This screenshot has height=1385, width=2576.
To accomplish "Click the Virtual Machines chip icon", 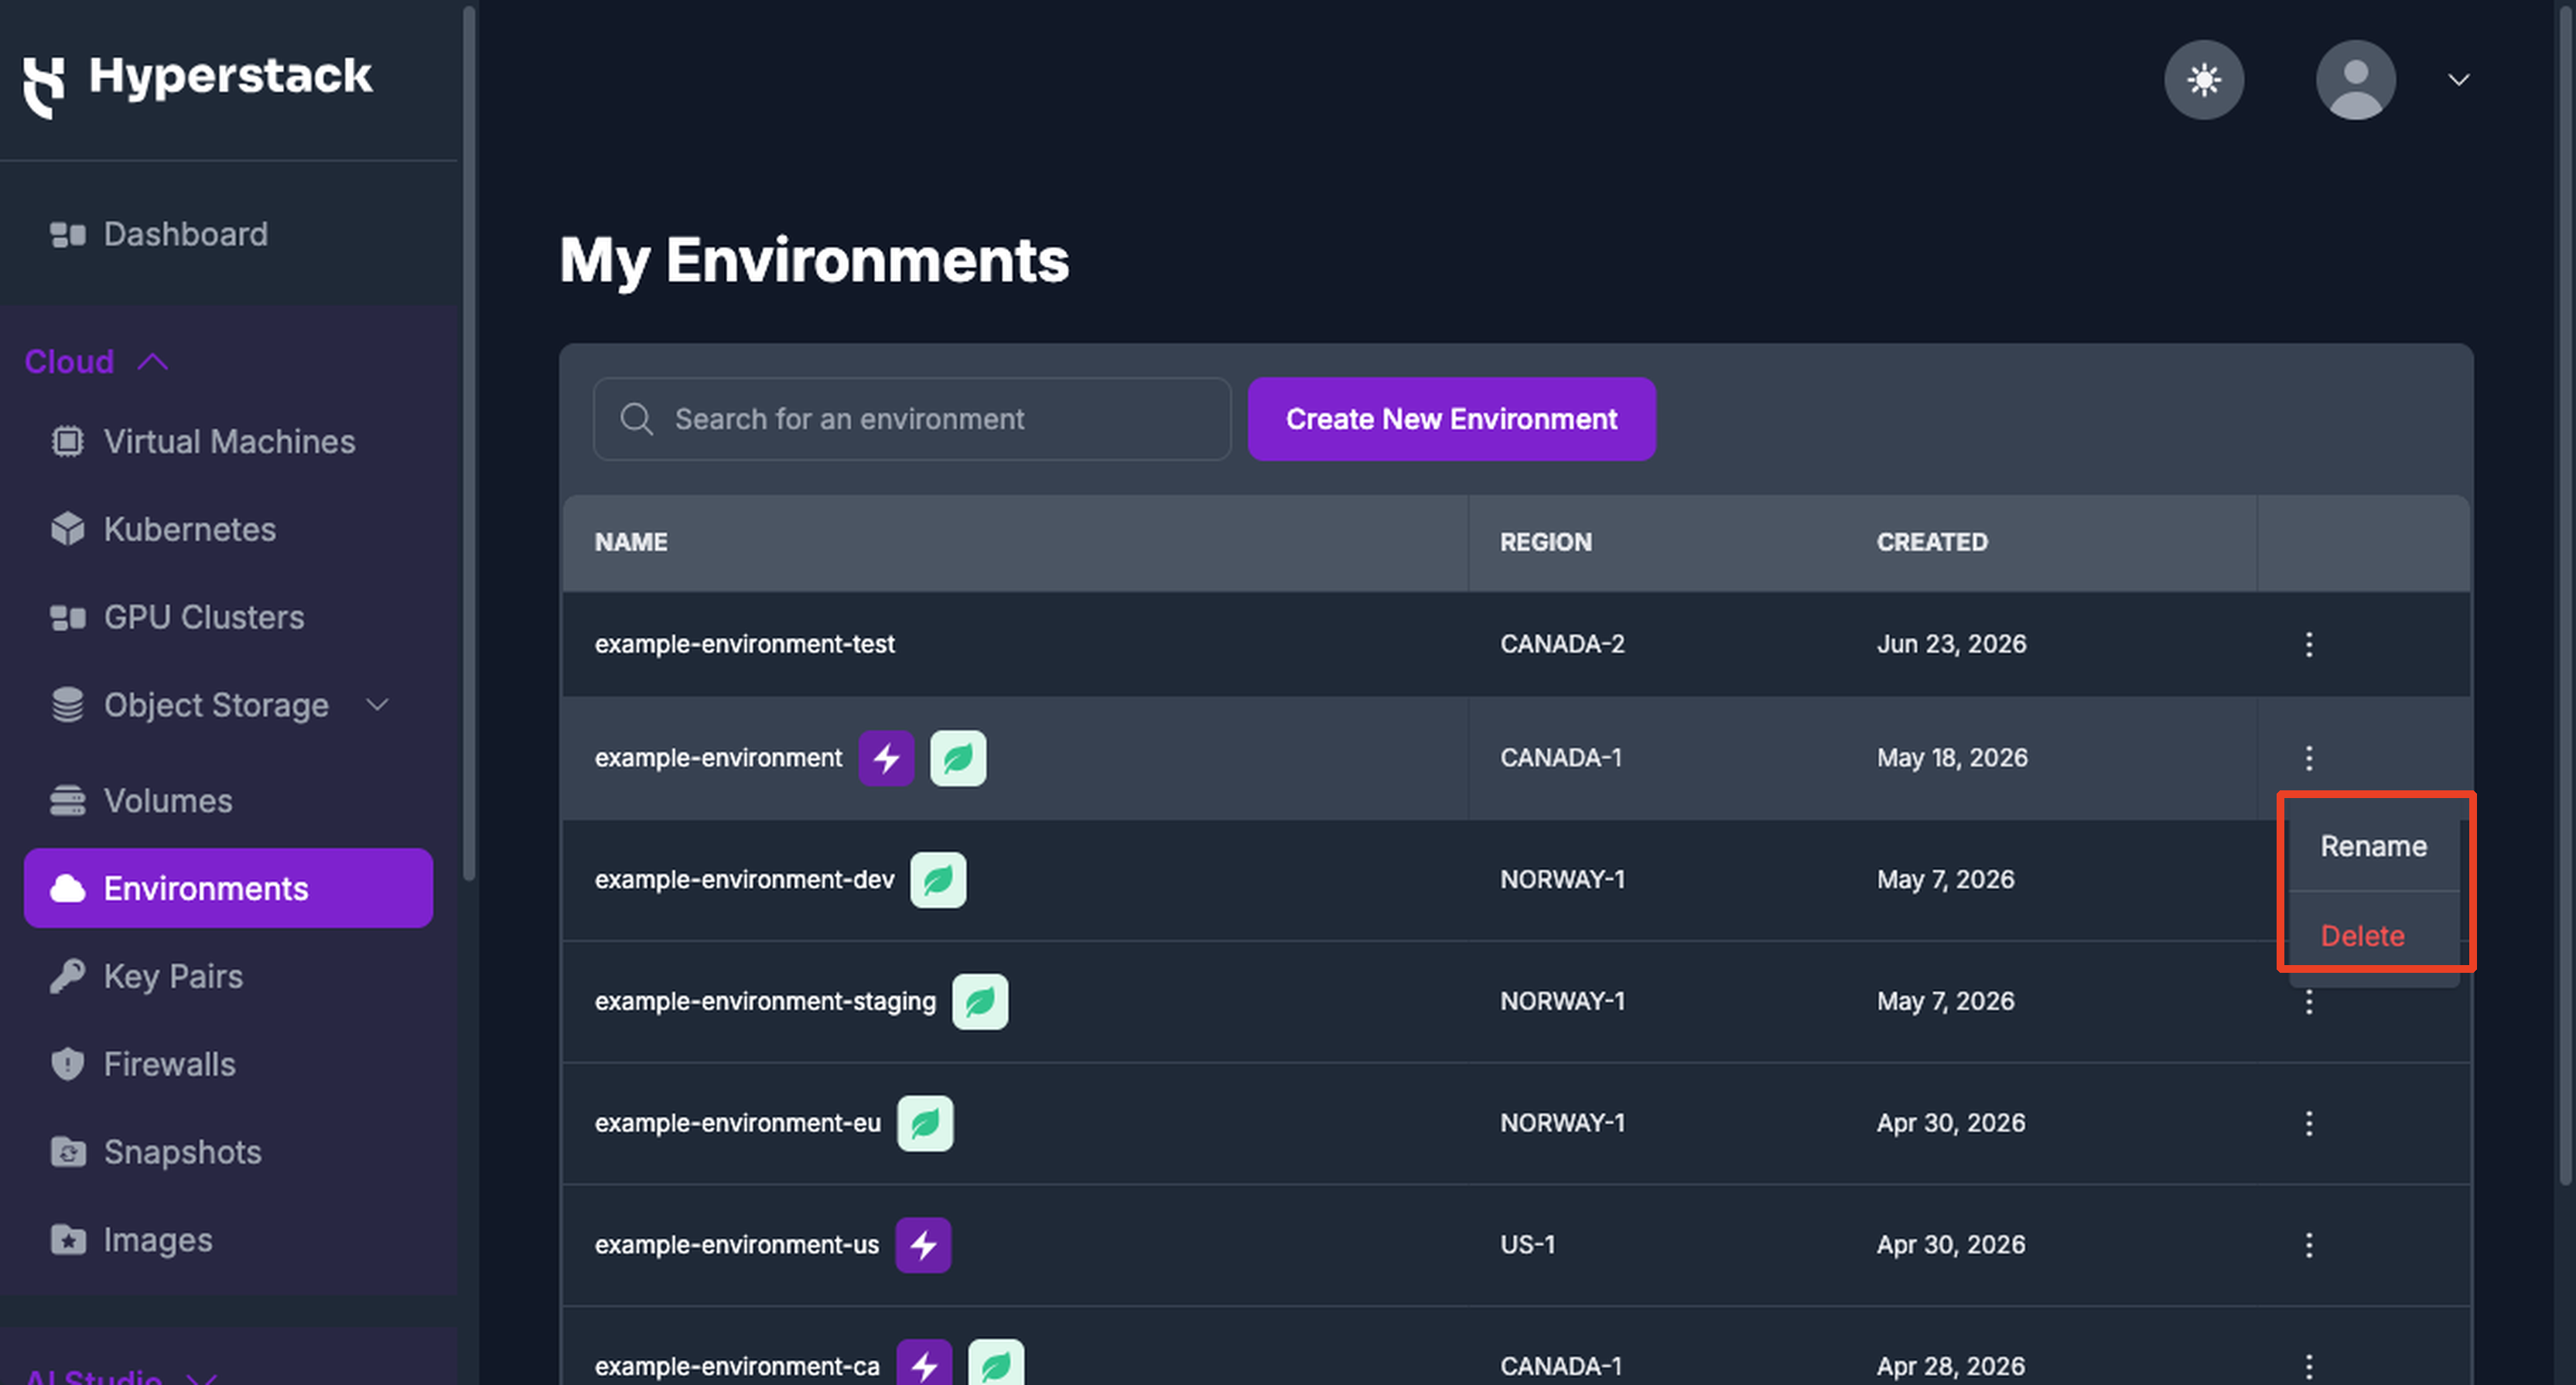I will (68, 441).
